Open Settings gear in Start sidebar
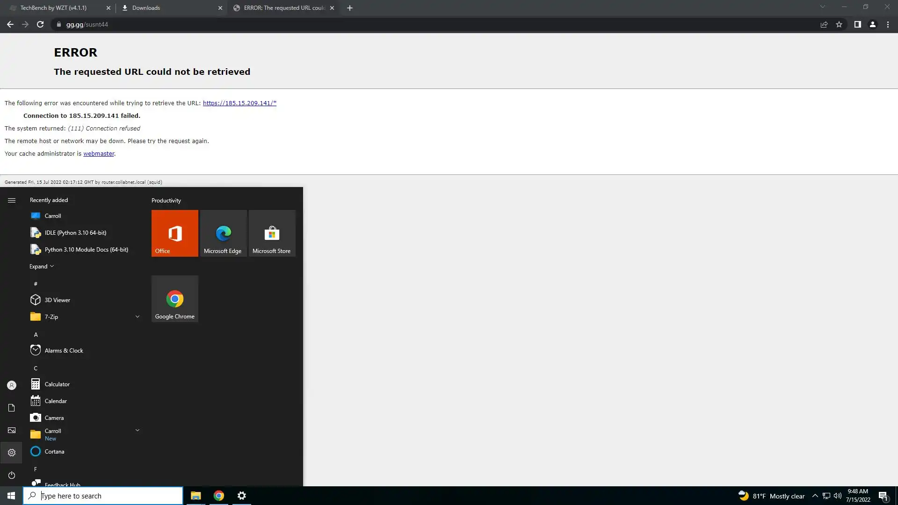The image size is (898, 505). click(12, 453)
